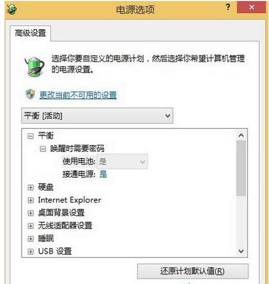This screenshot has height=284, width=269.
Task: Click the settings list scroll down arrow
Action: click(241, 251)
